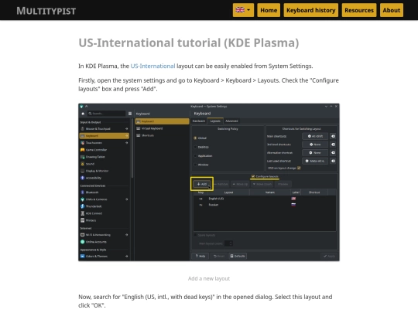
Task: Switch to the Layouts tab
Action: (x=215, y=121)
